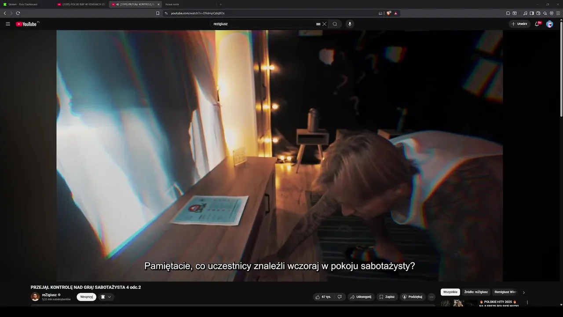This screenshot has height=317, width=563.
Task: Open the Brave Wallet icon
Action: (538, 13)
